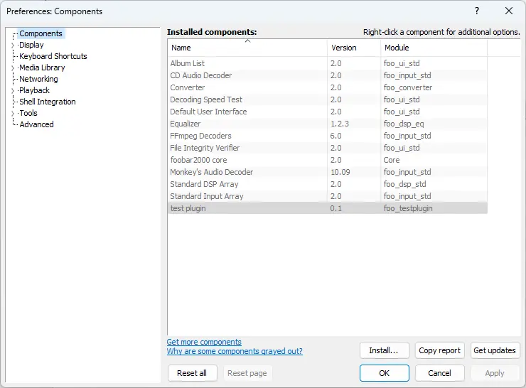Open the Advanced preferences page
The width and height of the screenshot is (526, 388).
coord(36,124)
